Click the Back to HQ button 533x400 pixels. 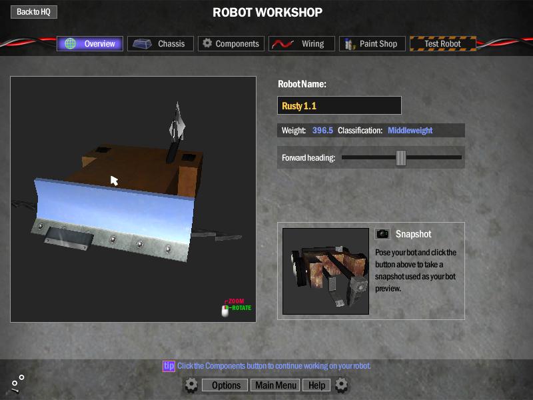point(34,12)
